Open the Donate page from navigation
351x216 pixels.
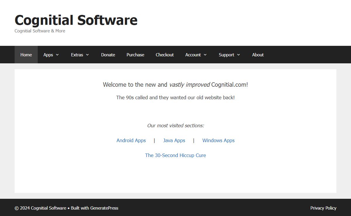click(108, 55)
